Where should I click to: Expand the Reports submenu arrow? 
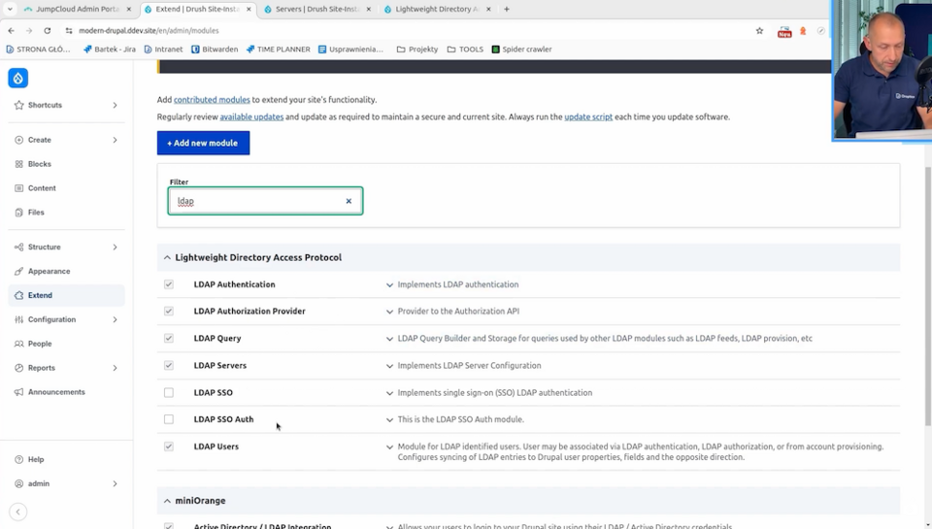tap(115, 368)
